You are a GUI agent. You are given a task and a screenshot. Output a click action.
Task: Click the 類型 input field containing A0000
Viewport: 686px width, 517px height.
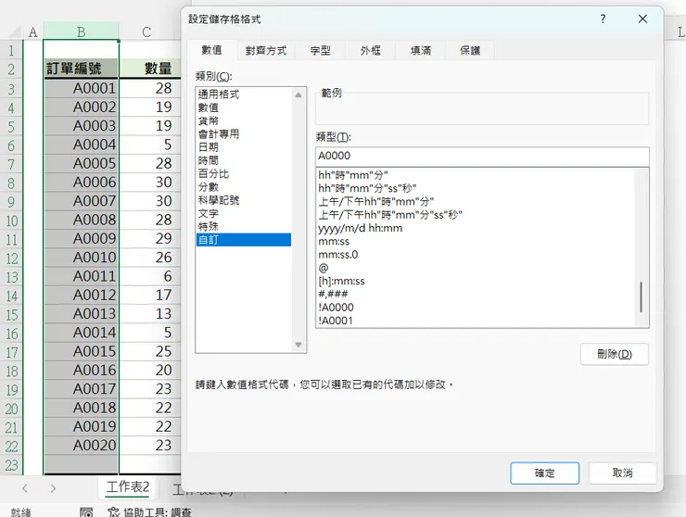tap(482, 156)
